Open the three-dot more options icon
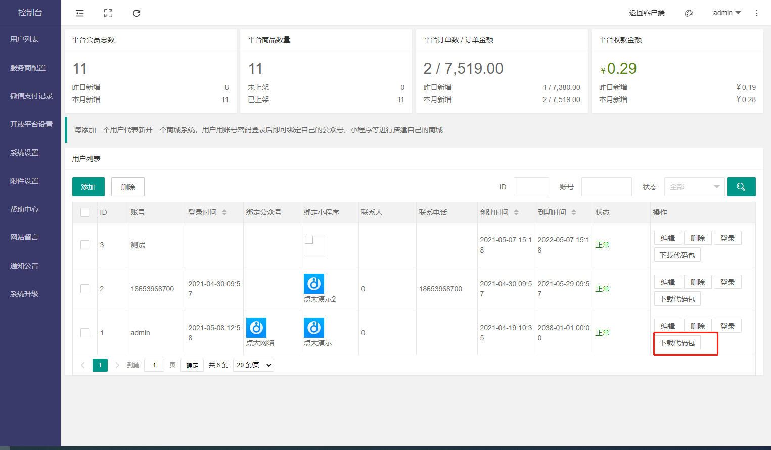This screenshot has height=450, width=771. pyautogui.click(x=756, y=13)
